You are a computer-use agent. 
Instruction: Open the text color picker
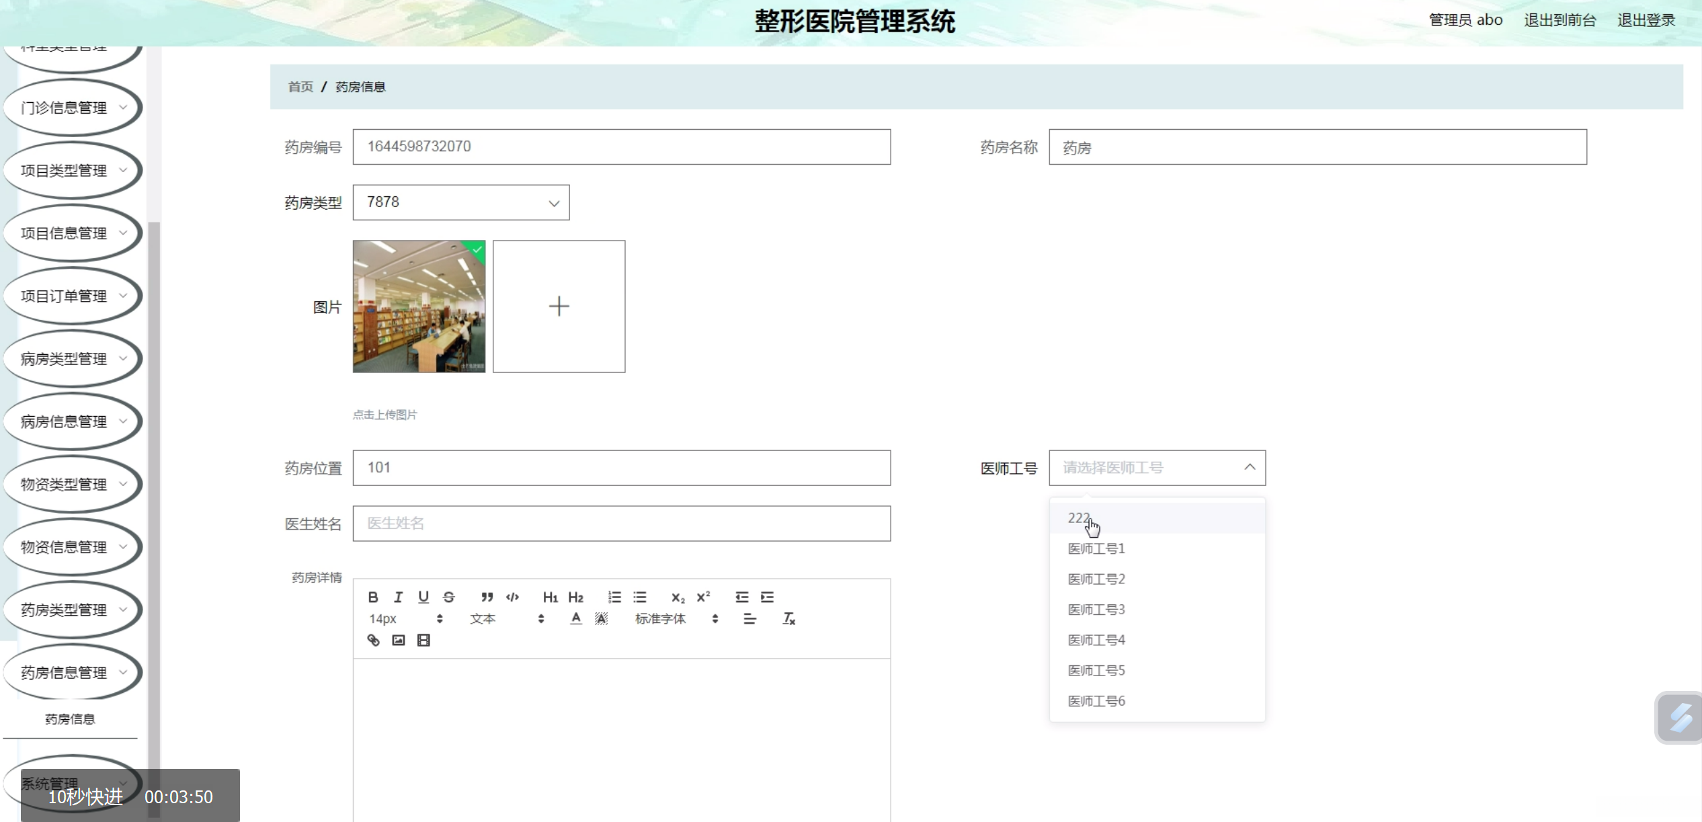tap(575, 618)
